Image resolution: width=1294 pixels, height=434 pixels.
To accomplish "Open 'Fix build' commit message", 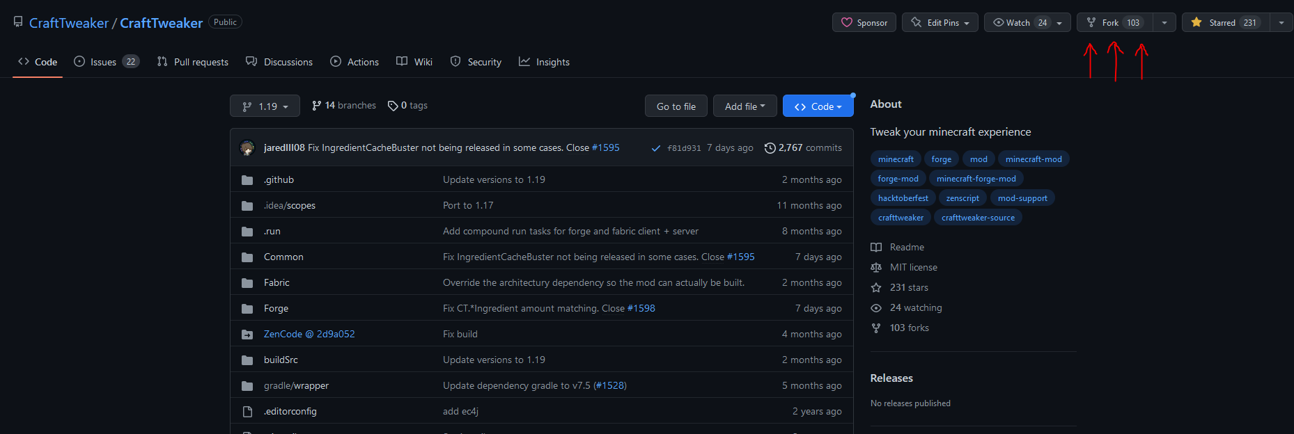I will pos(460,334).
